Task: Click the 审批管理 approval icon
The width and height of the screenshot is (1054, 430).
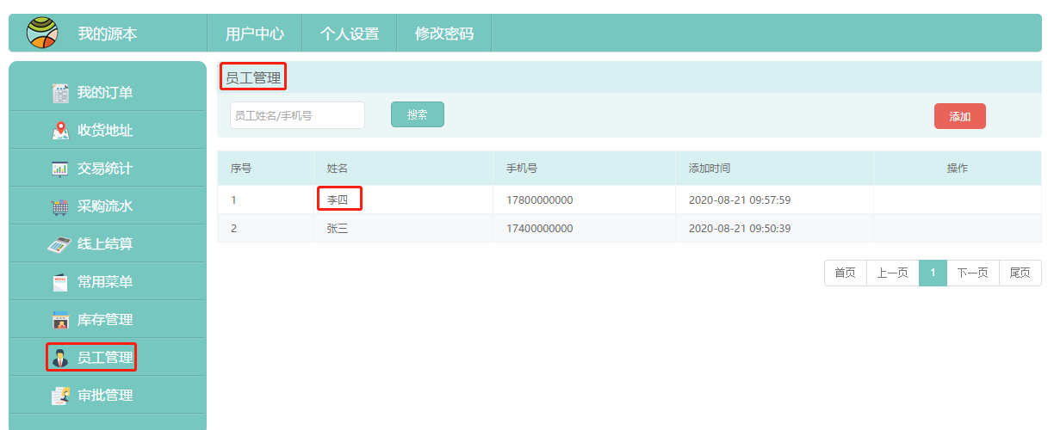Action: [60, 396]
